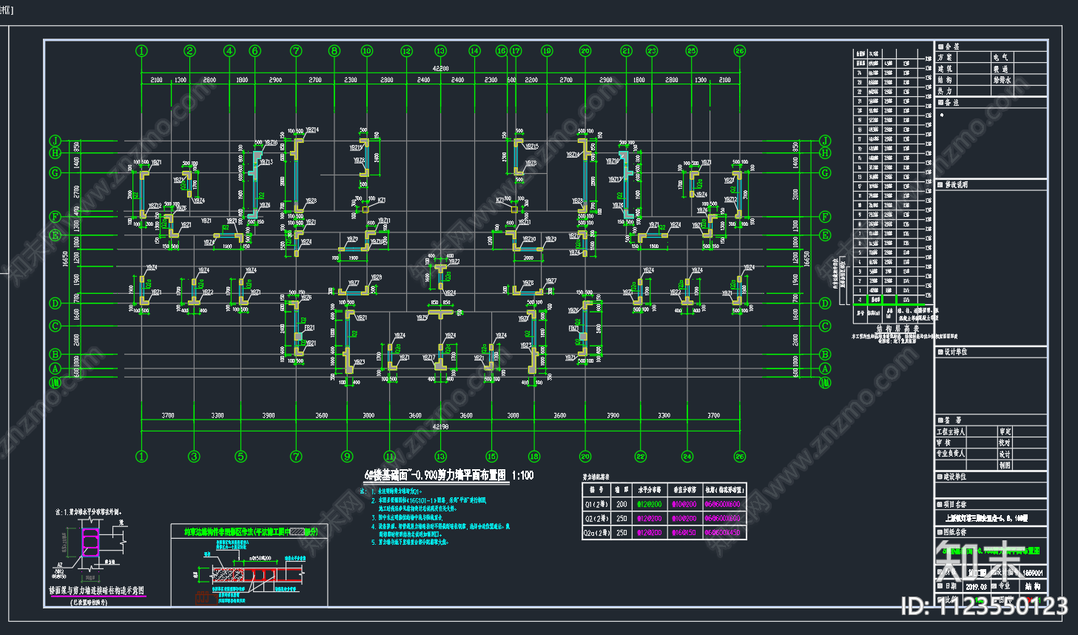
Task: Select tie bar value Φ6@600X450
Action: pyautogui.click(x=722, y=533)
